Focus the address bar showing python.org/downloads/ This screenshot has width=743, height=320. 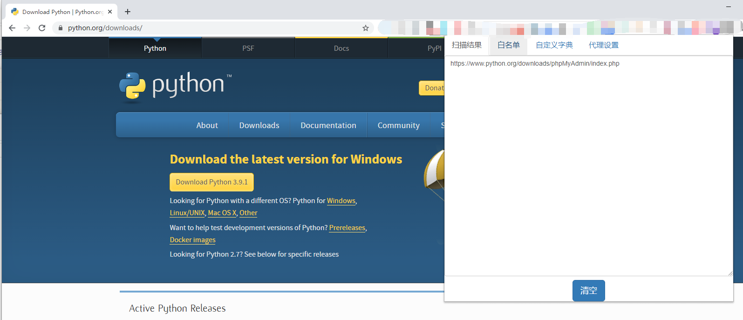pos(212,28)
